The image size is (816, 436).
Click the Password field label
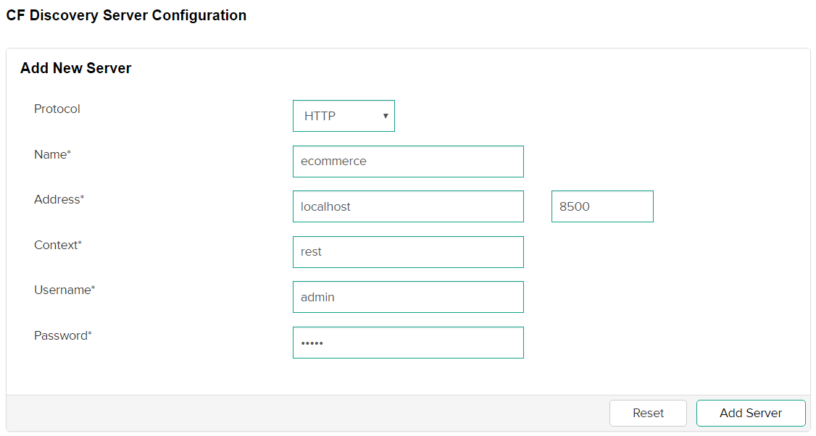click(60, 335)
